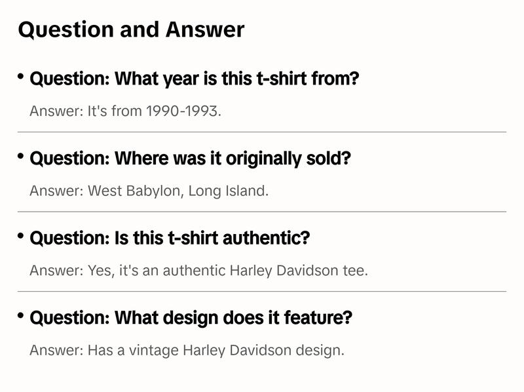This screenshot has height=392, width=524.
Task: Click the bullet before "Where was it originally sold?"
Action: 22,157
